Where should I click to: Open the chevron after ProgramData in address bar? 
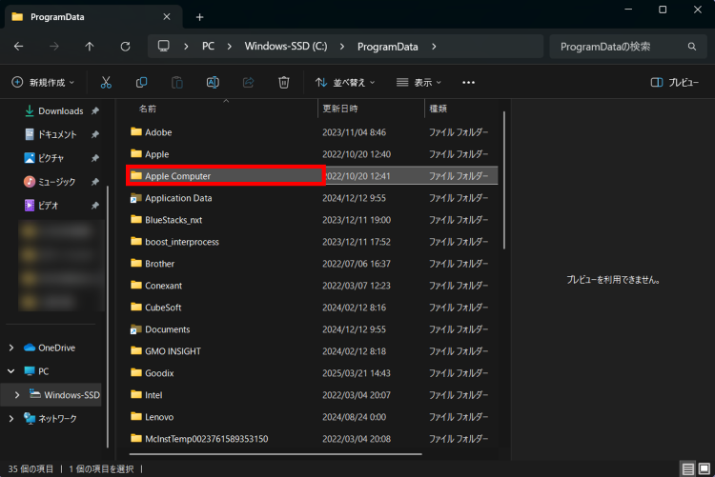tap(434, 47)
